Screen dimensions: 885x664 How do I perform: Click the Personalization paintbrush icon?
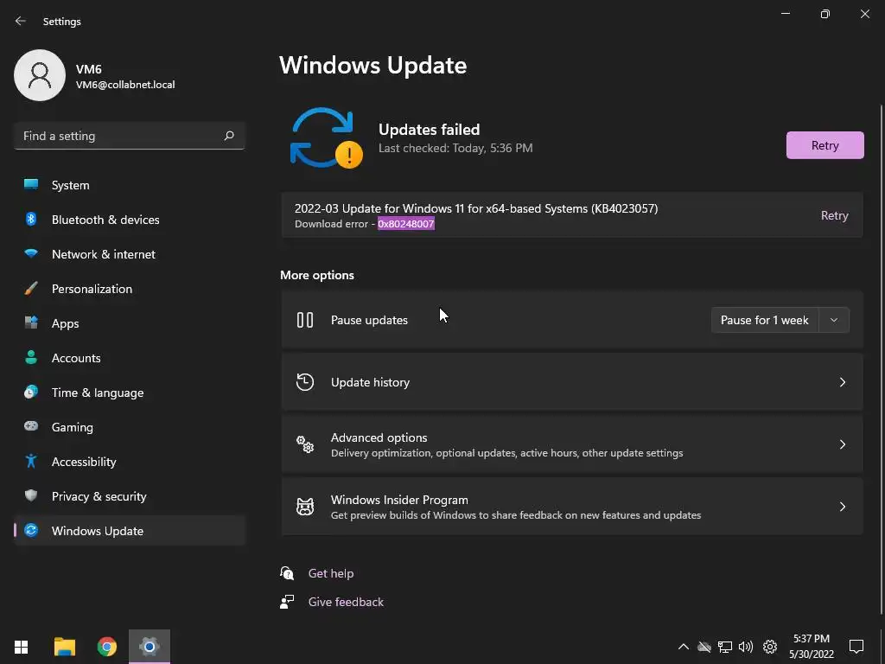[31, 289]
